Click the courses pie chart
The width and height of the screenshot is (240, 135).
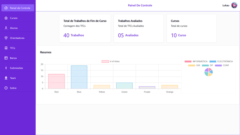208,72
